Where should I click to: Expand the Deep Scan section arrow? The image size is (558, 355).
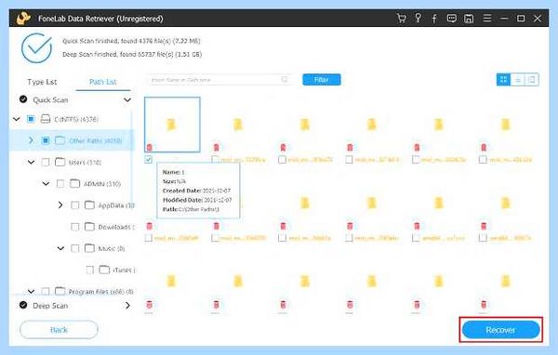coord(127,305)
